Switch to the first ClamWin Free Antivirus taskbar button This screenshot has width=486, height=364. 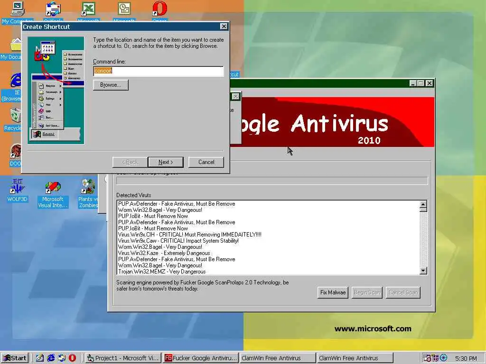coord(277,358)
